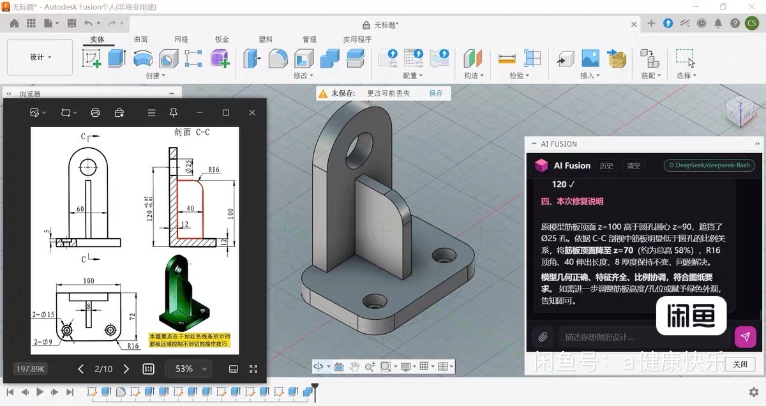The width and height of the screenshot is (766, 406).
Task: Select the Combine tool
Action: pyautogui.click(x=329, y=59)
